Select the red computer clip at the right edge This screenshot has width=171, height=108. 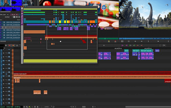[x=168, y=81]
